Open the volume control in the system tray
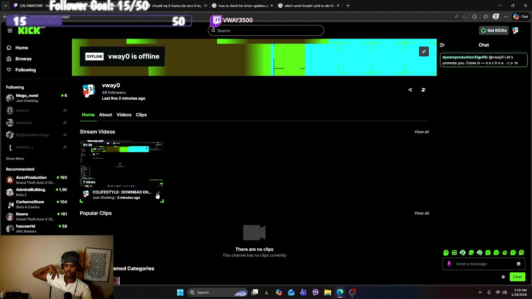 (x=505, y=292)
